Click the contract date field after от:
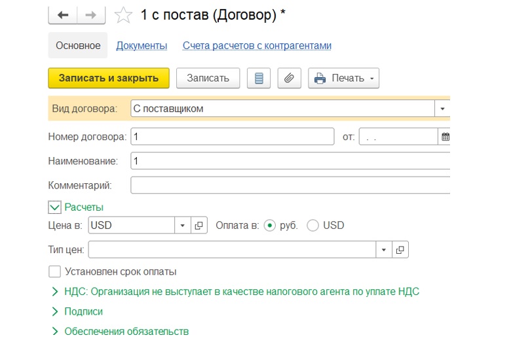 coord(398,137)
